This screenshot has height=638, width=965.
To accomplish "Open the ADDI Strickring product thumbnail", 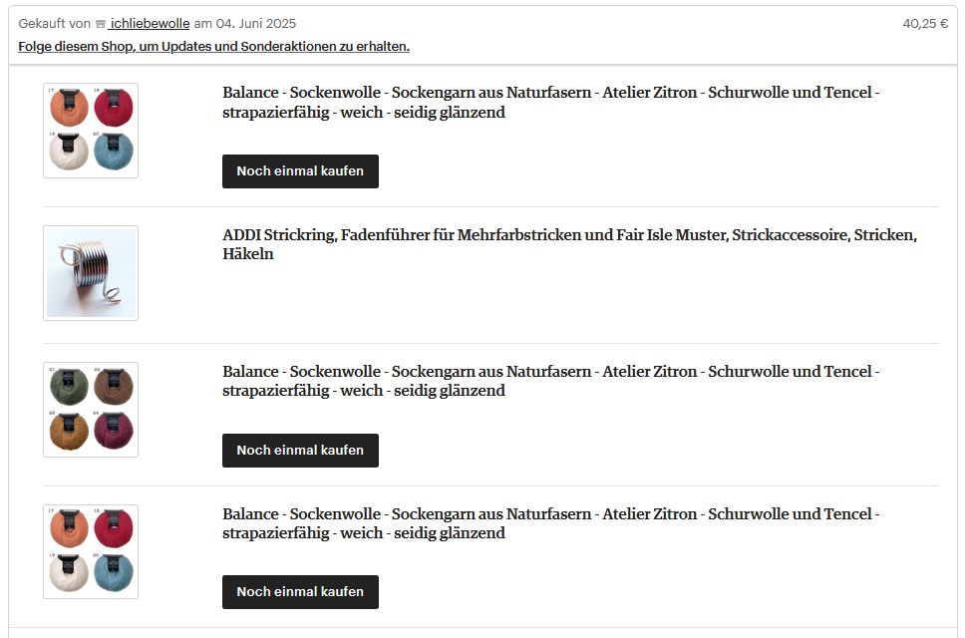I will click(91, 273).
